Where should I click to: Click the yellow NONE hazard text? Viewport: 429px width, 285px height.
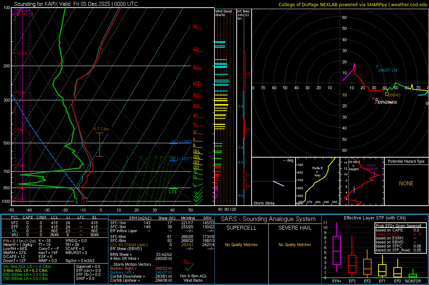pyautogui.click(x=406, y=183)
